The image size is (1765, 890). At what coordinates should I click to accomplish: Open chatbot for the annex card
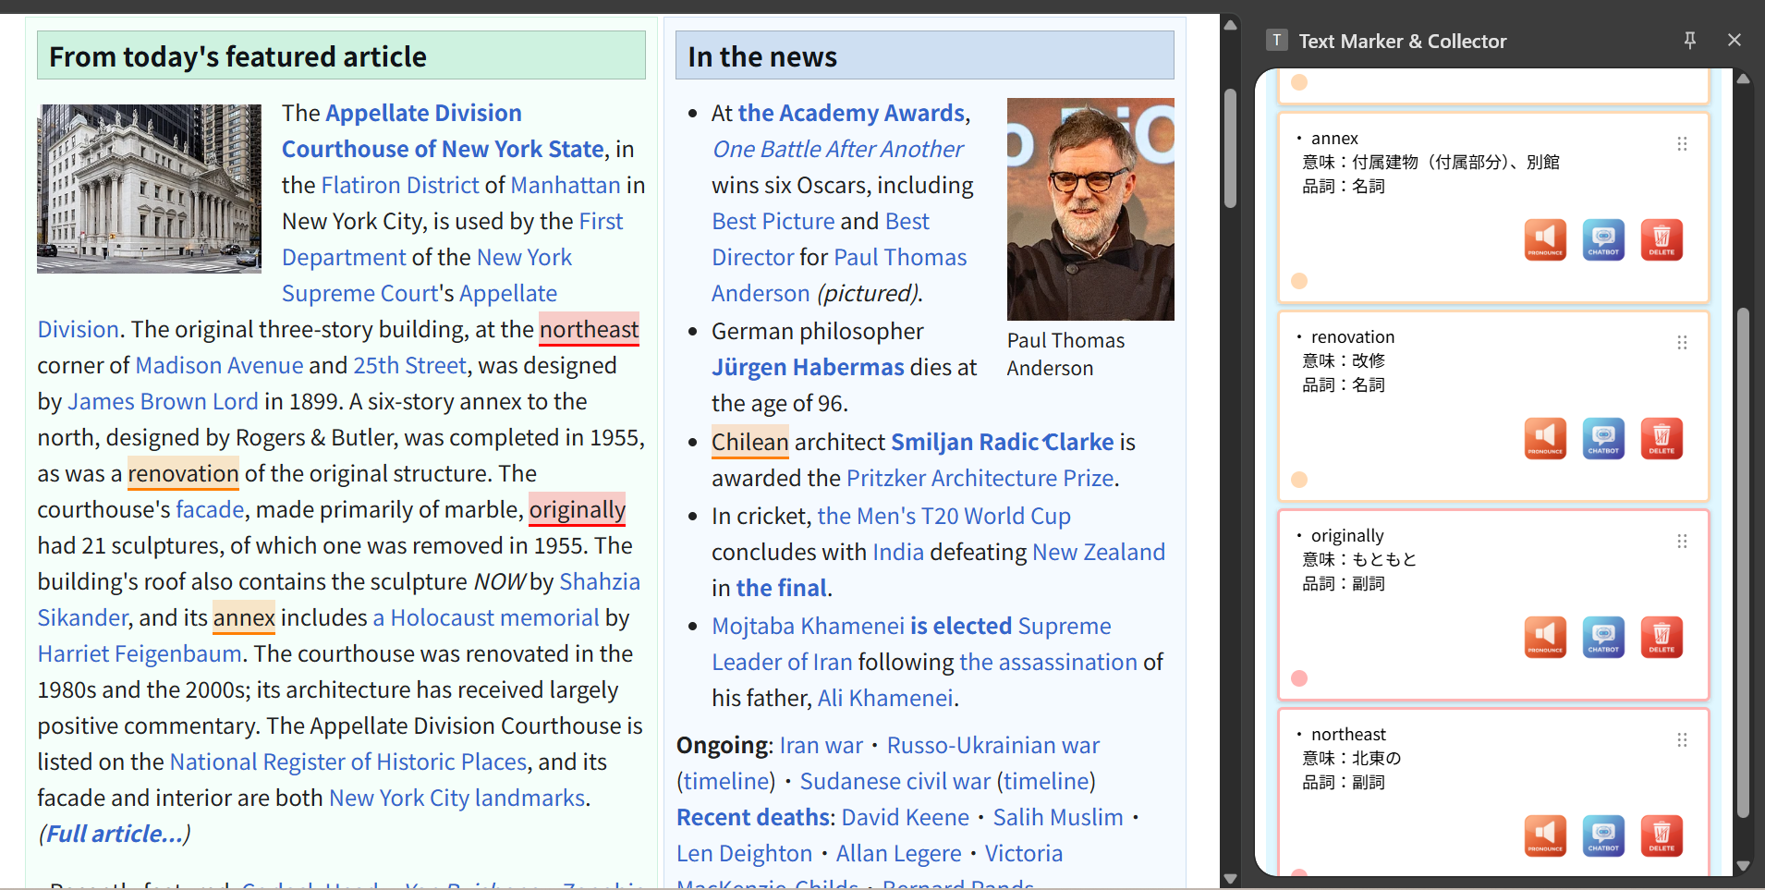1602,240
